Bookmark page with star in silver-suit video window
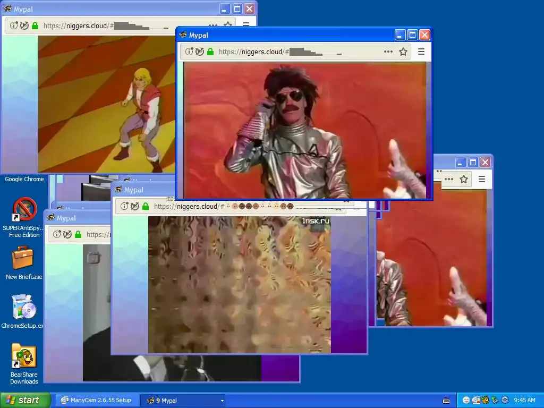Screen dimensions: 544x408 (403, 52)
